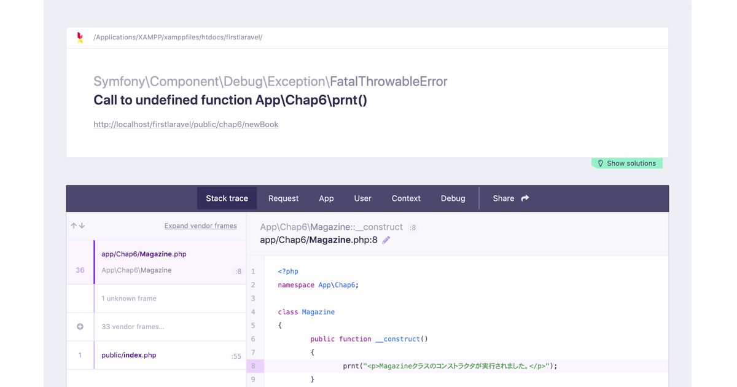
Task: Switch to the App tab
Action: 326,198
